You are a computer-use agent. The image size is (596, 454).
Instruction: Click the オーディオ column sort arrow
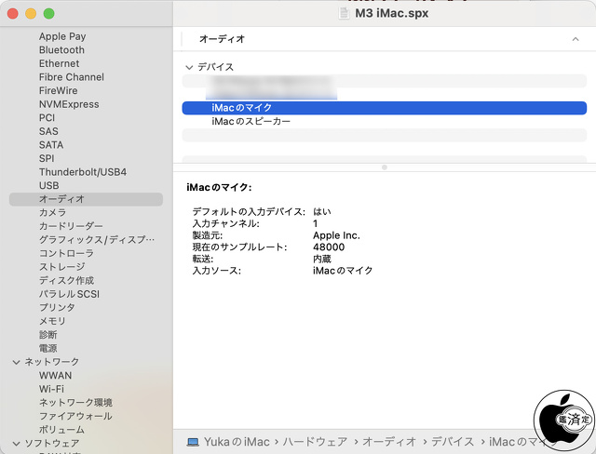tap(576, 39)
